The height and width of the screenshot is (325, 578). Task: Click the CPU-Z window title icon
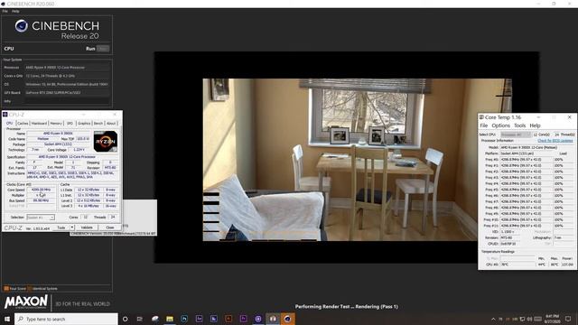(x=5, y=115)
